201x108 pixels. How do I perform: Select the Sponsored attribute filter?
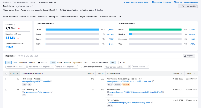point(78,63)
